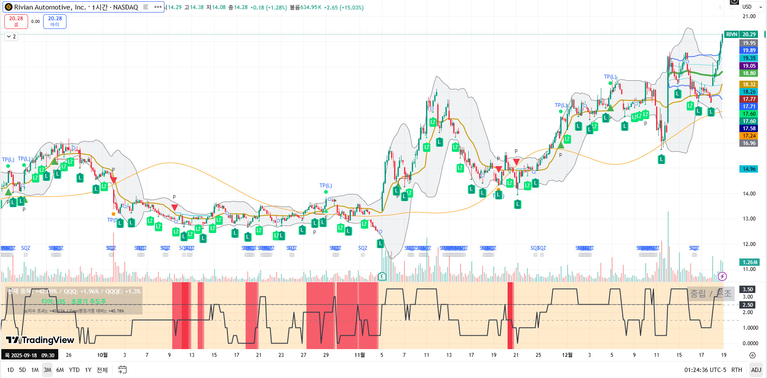Click the 14.96 cyan price label

coord(749,169)
